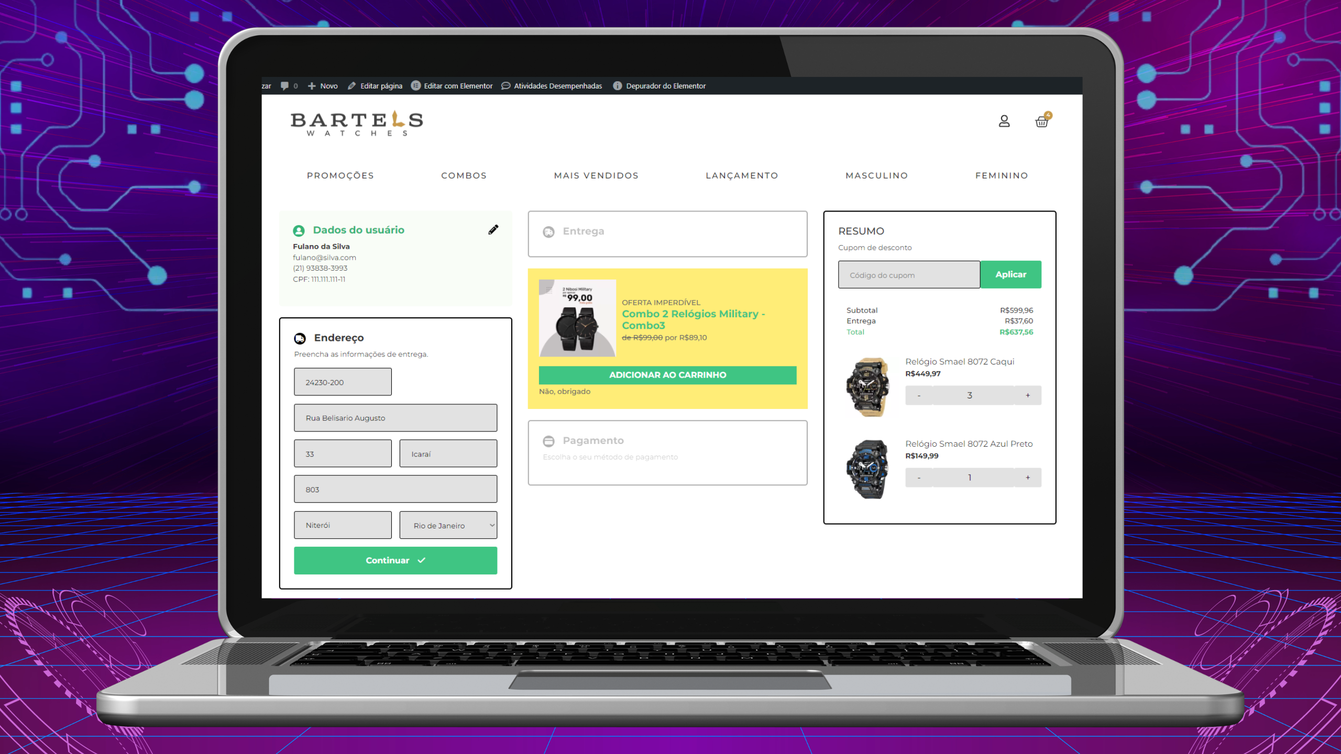Viewport: 1341px width, 754px height.
Task: Click the address section house icon
Action: click(300, 337)
